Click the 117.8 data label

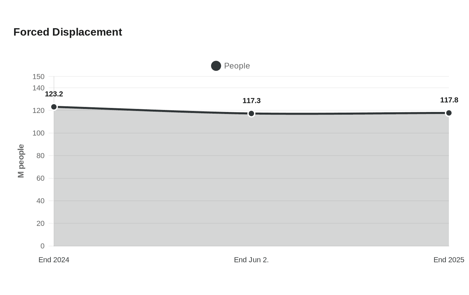coord(449,100)
